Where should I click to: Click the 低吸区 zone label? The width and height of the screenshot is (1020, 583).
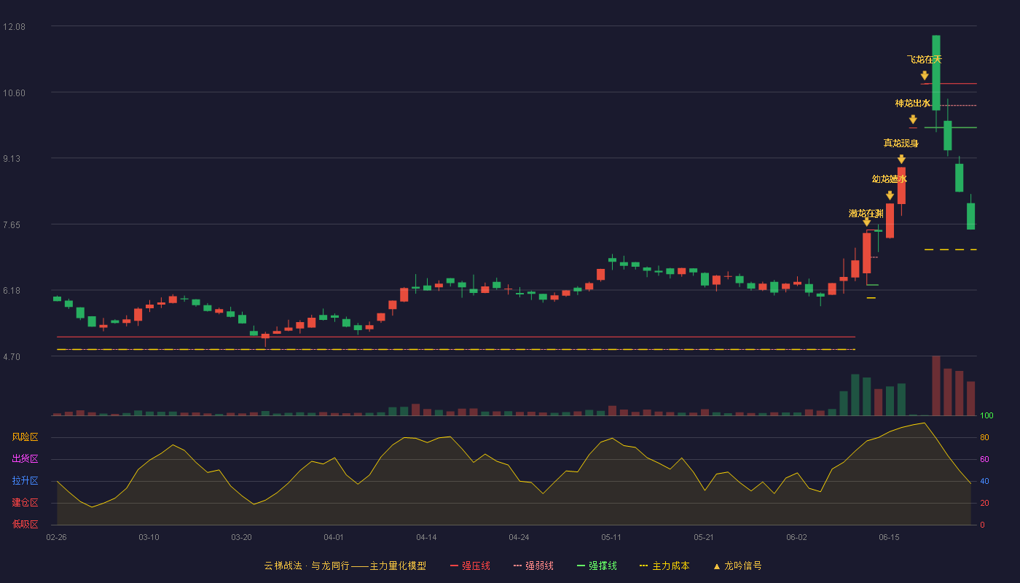25,525
